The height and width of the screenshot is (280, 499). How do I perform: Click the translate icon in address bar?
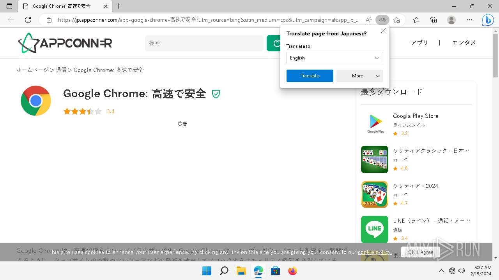pos(382,20)
